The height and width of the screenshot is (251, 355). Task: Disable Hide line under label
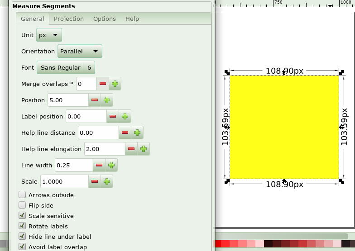coord(22,236)
